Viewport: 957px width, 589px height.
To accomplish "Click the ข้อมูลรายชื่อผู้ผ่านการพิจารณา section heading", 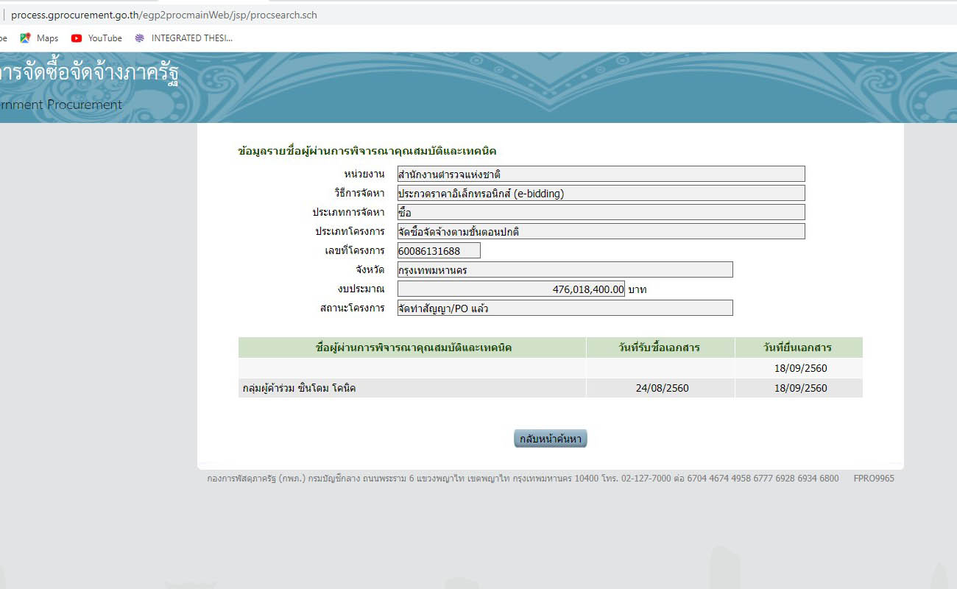I will 367,151.
